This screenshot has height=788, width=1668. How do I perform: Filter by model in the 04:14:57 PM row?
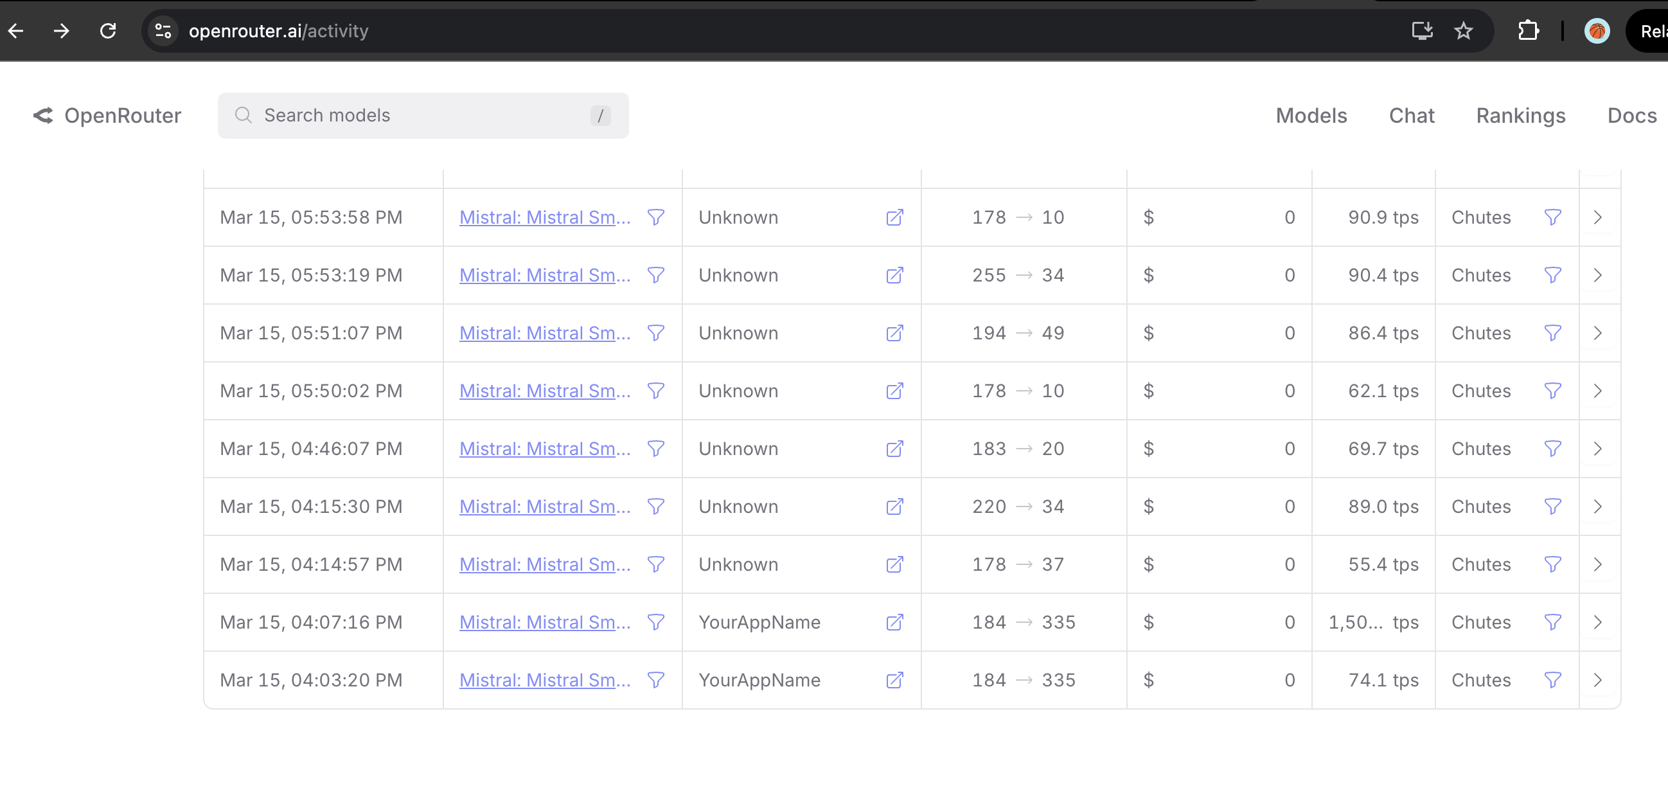(656, 564)
